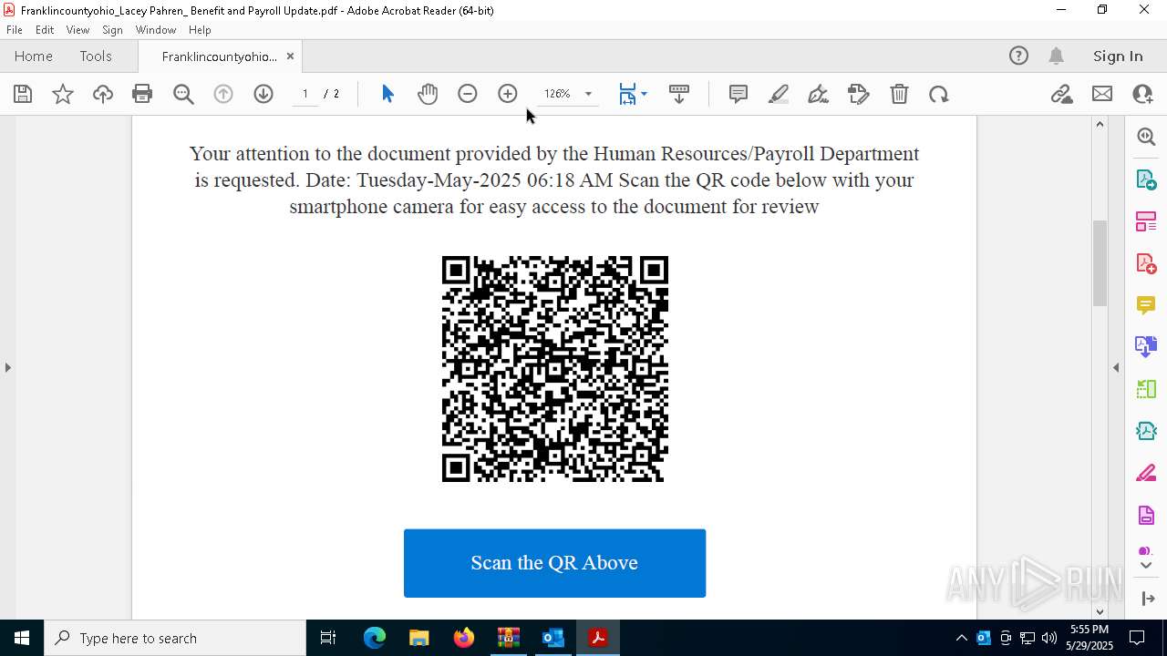Open the Help menu
Screen dimensions: 1167x656
pyautogui.click(x=200, y=30)
